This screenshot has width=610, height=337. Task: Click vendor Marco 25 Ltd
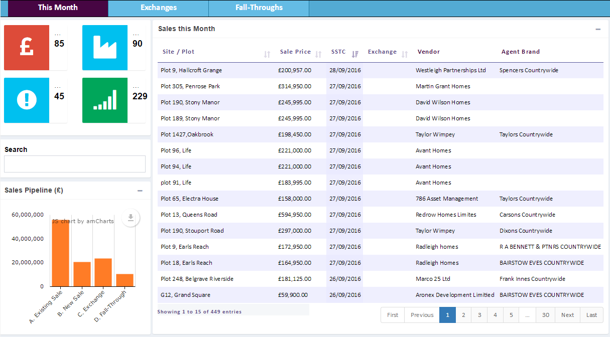point(433,279)
